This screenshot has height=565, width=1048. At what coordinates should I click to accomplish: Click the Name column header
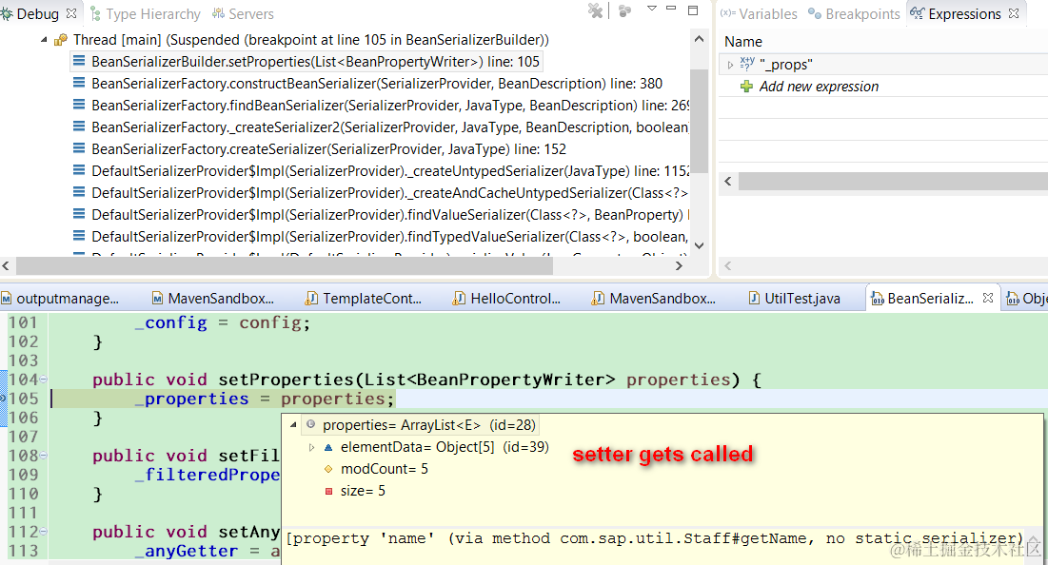743,42
